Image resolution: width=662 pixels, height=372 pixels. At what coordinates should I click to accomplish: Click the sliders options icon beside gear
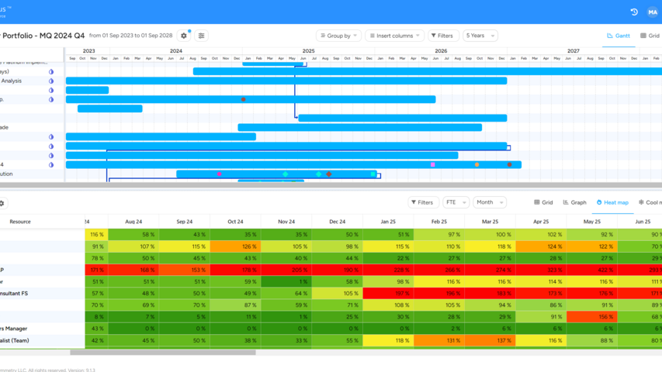click(x=201, y=36)
